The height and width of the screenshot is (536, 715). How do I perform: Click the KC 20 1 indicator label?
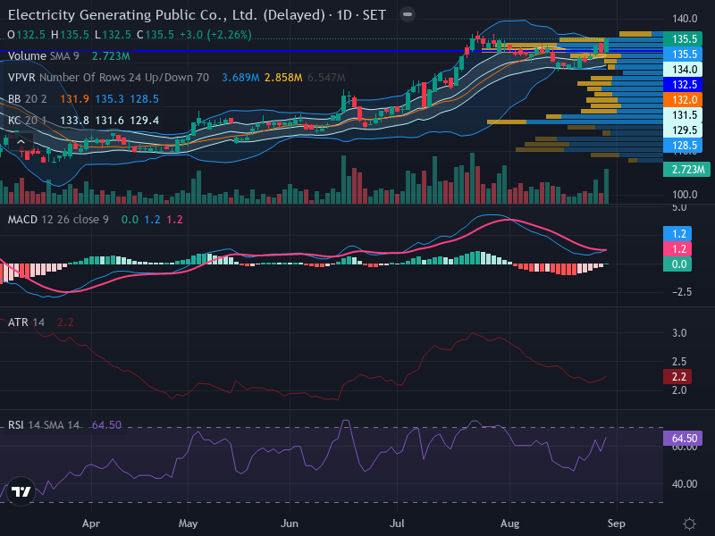[28, 121]
